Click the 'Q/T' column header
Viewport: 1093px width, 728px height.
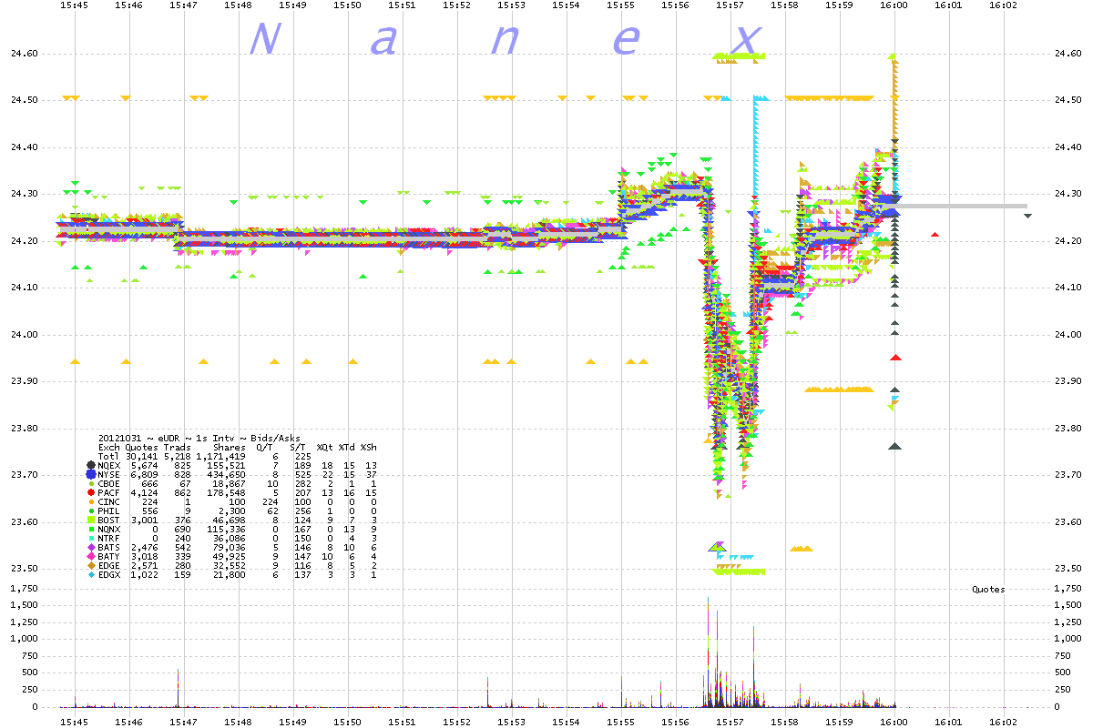coord(265,447)
